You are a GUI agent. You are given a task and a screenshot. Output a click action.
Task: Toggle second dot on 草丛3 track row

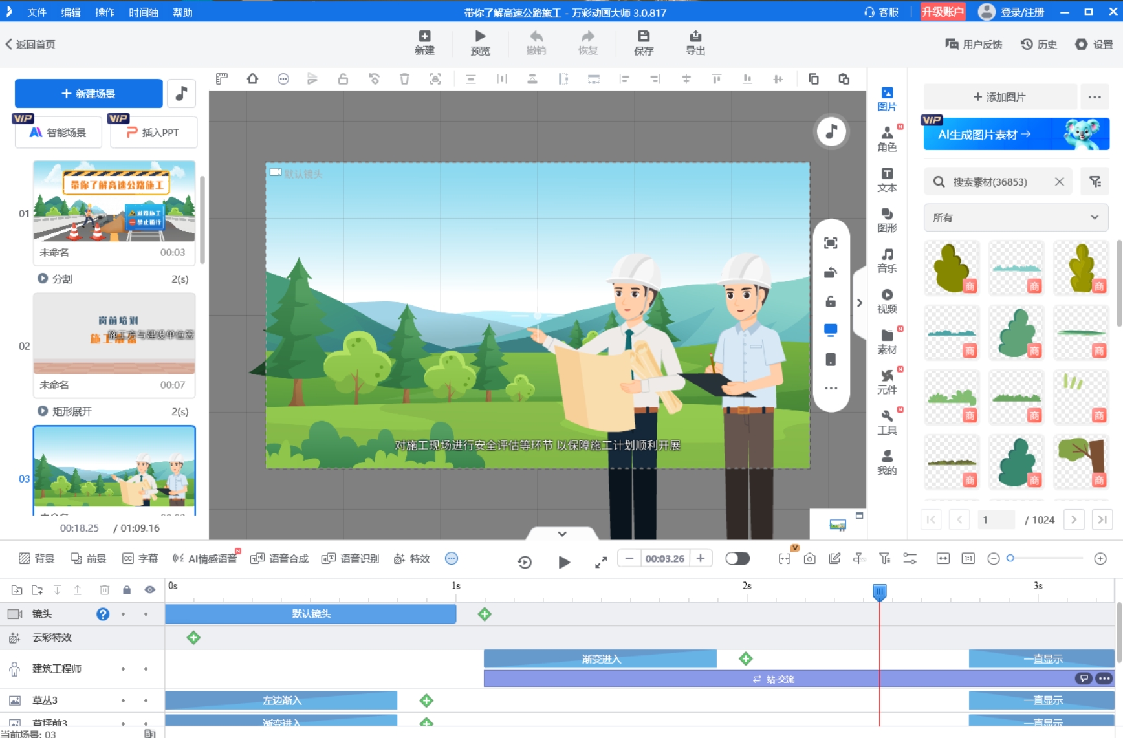click(146, 700)
